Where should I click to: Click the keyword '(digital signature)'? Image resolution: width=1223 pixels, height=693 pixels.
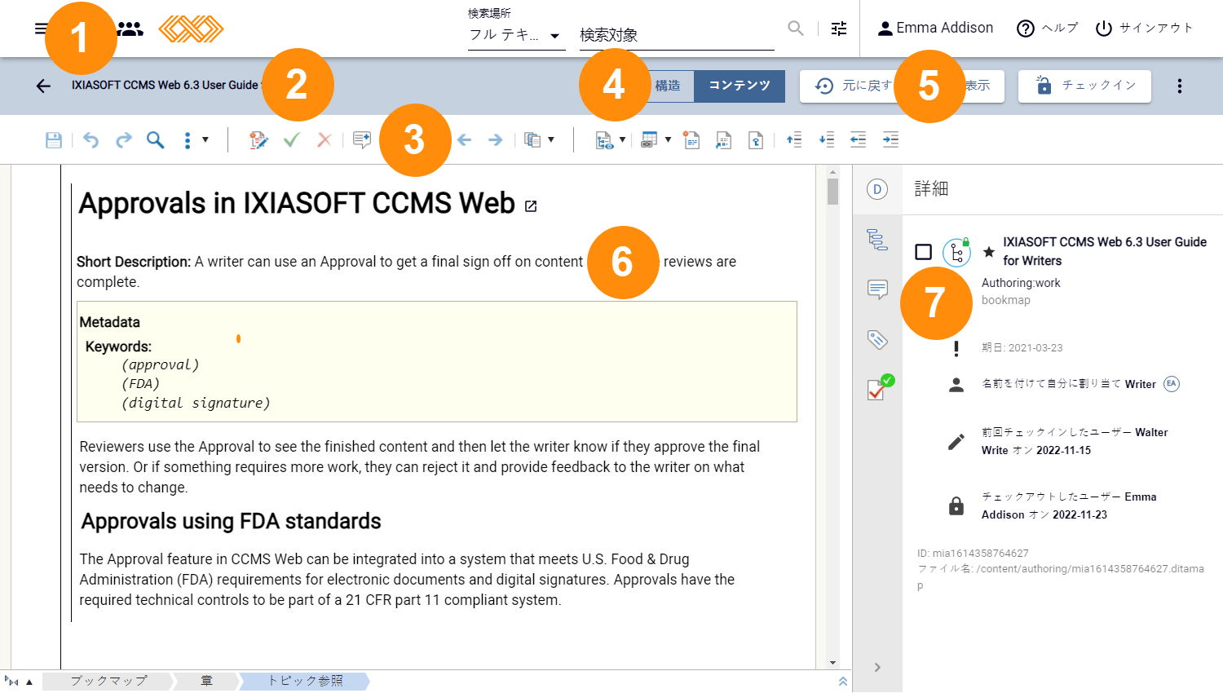pos(196,403)
